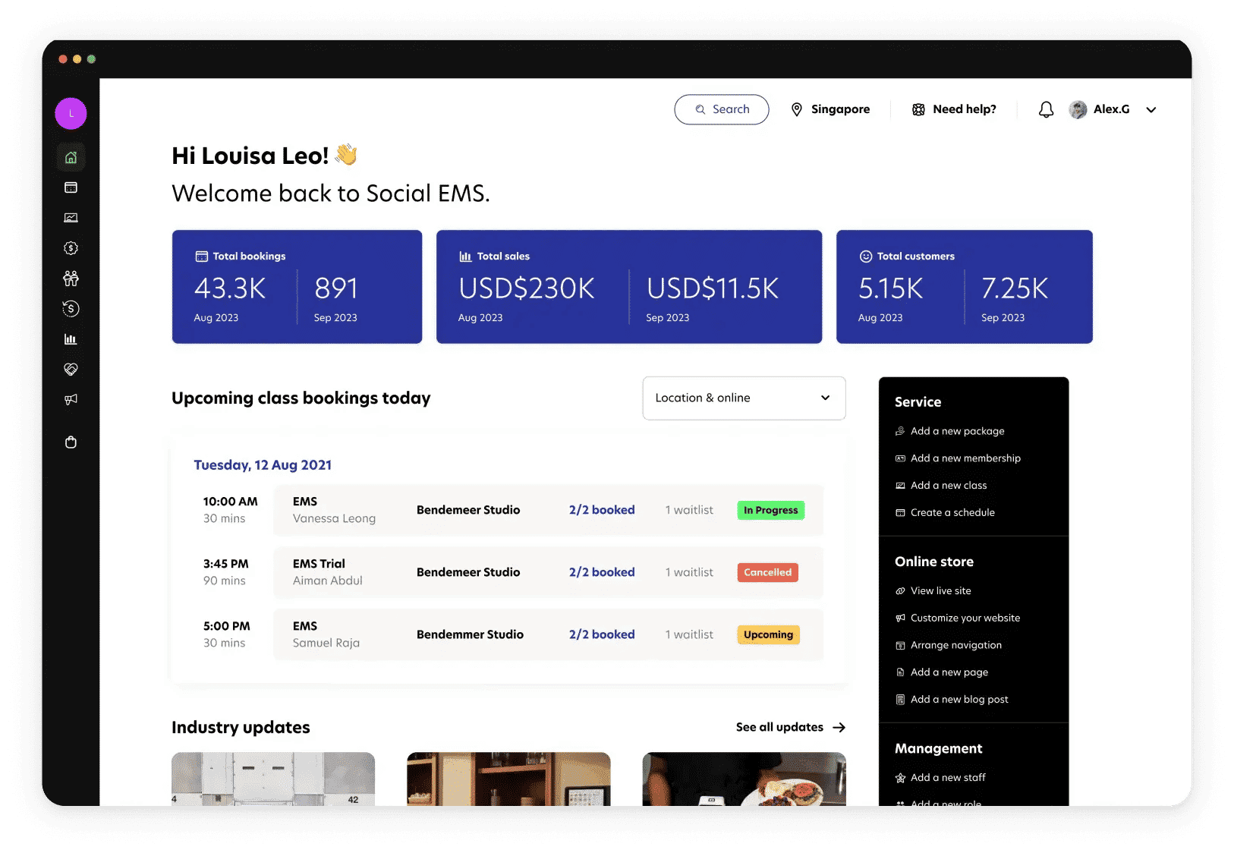Select the 5:00 PM EMS Samuel Raja booking

pos(547,634)
